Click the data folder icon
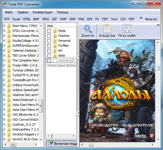163x150 pixels. 55,55
